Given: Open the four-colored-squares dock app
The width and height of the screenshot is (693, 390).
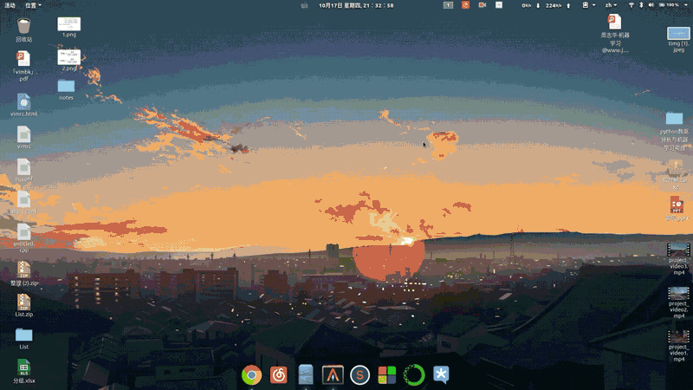Looking at the screenshot, I should (387, 375).
